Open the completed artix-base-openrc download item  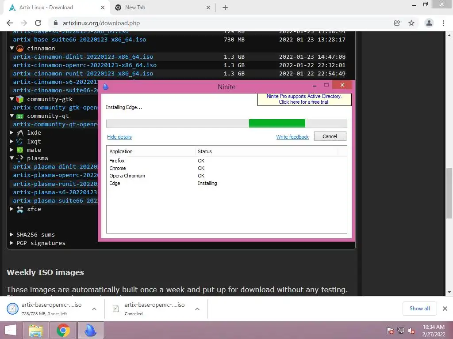pos(51,309)
